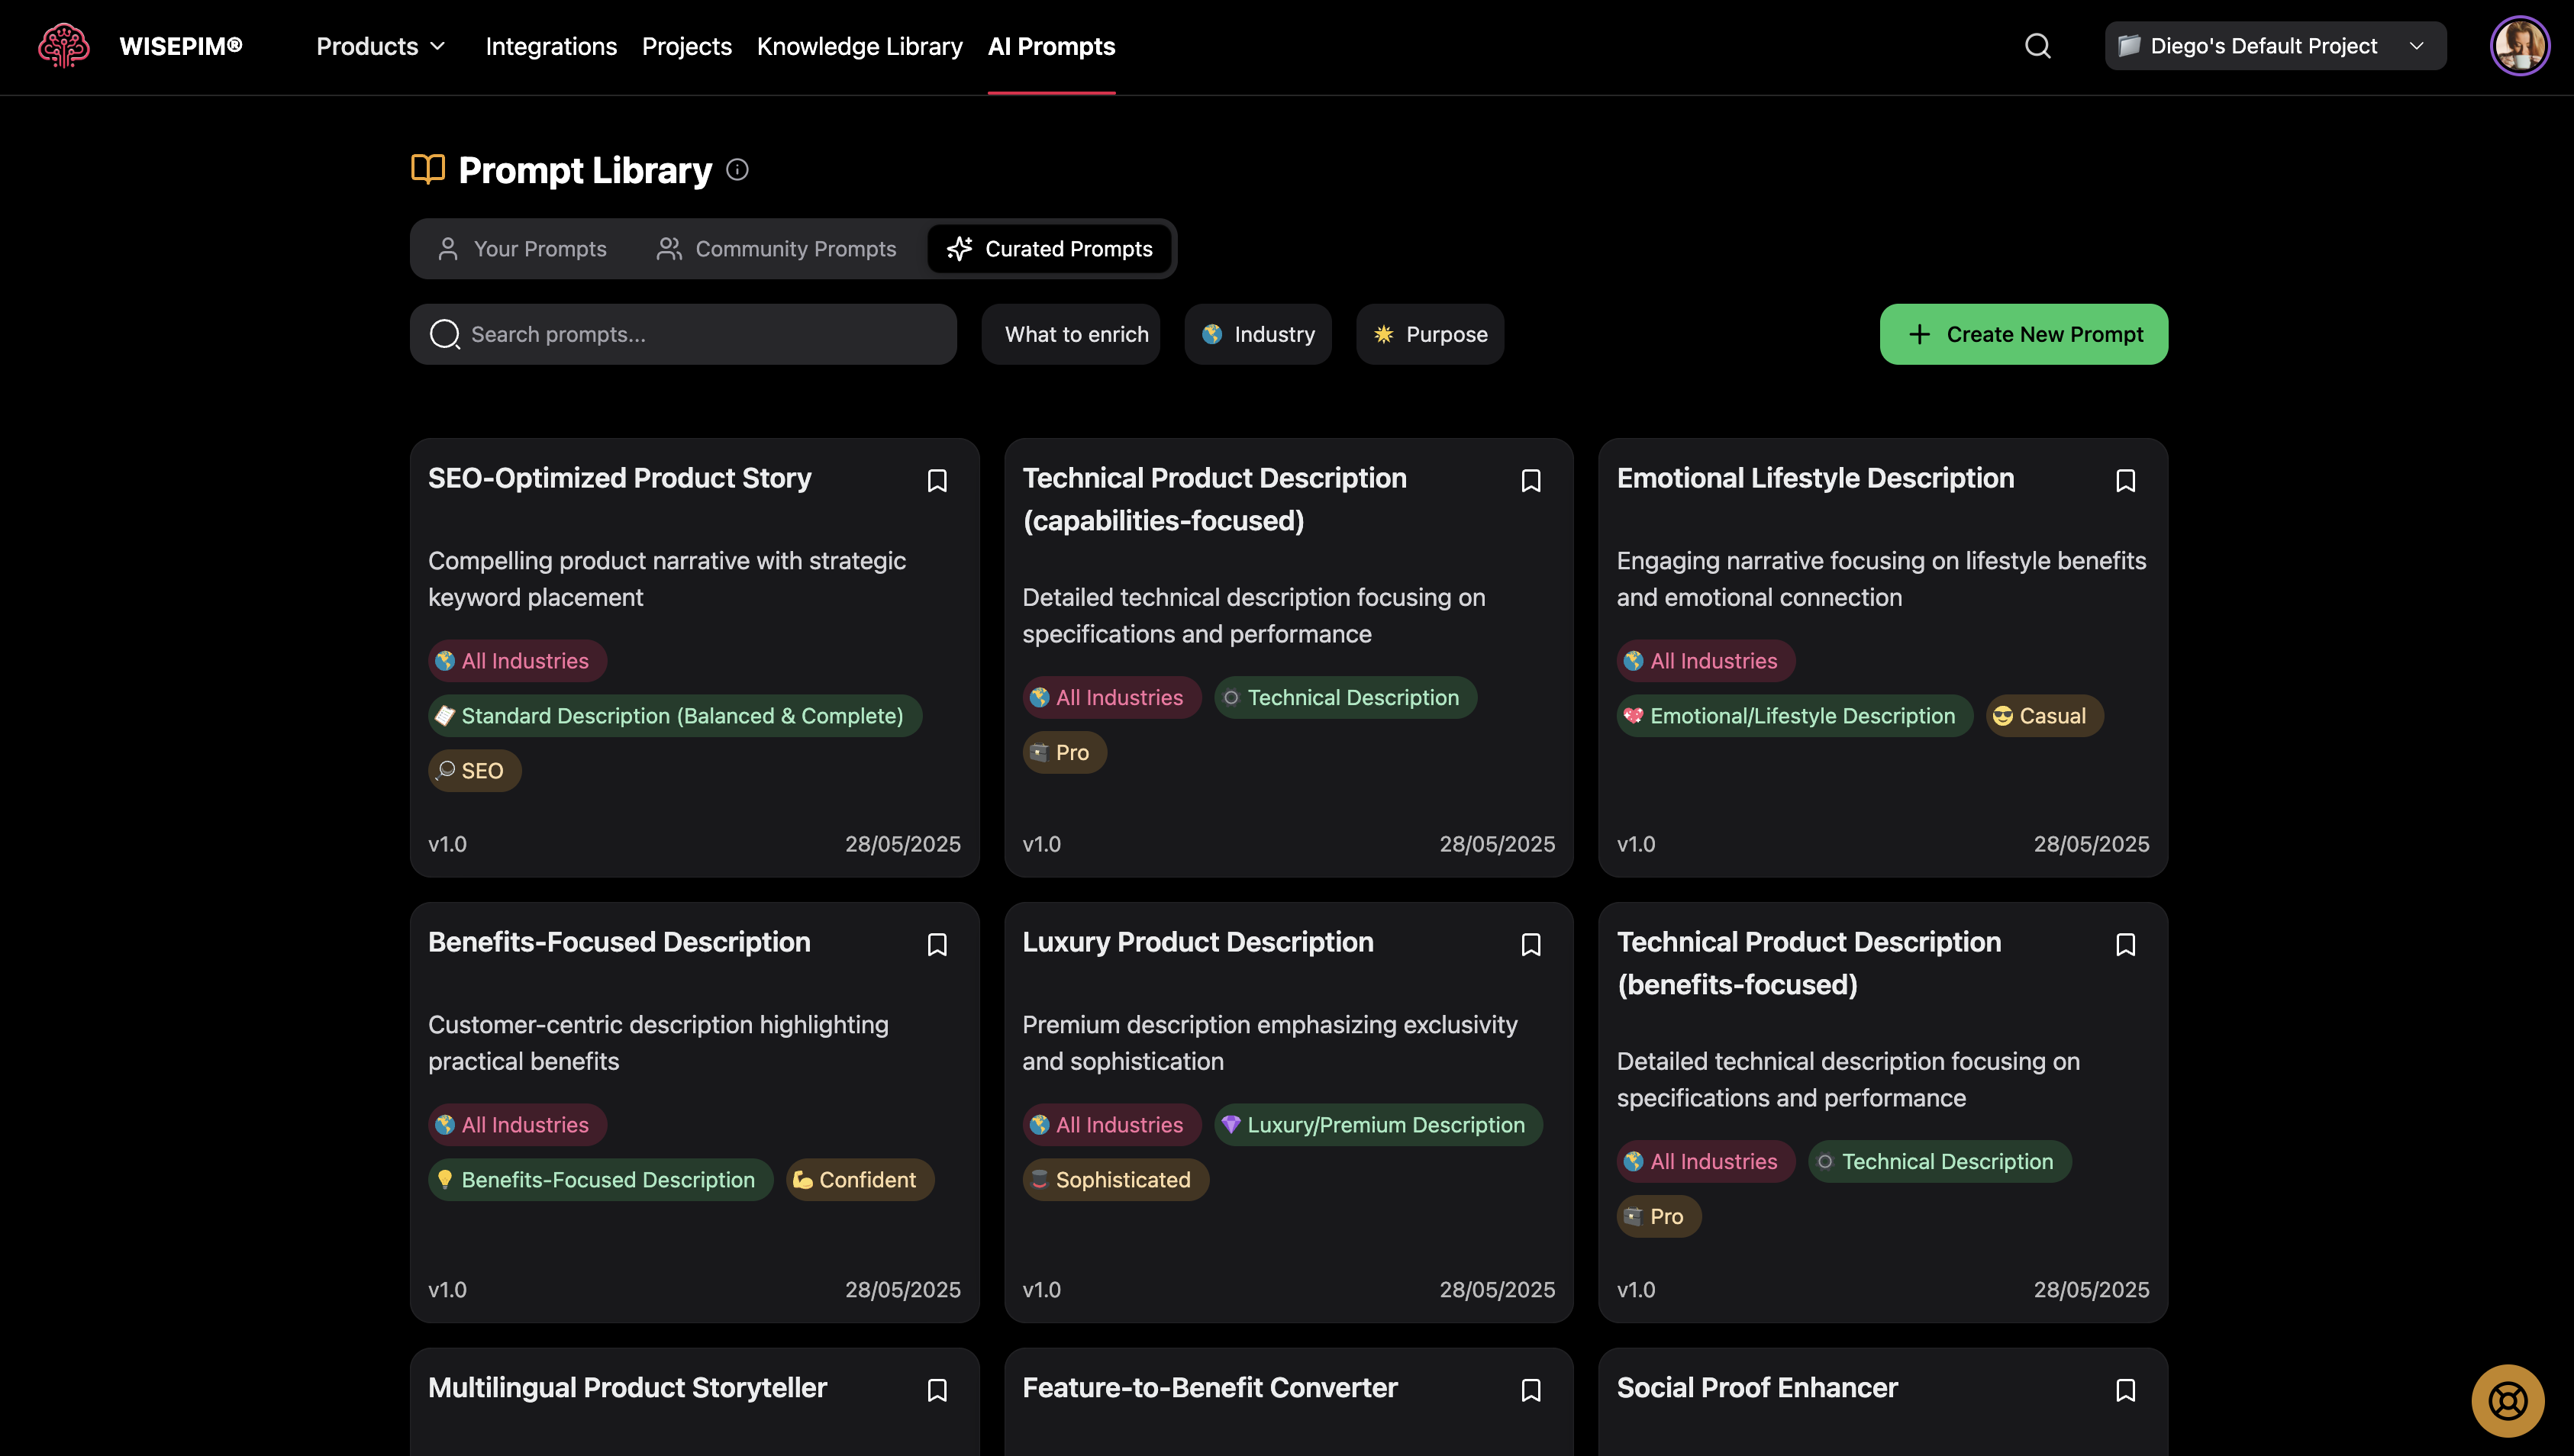Click the Prompt Library info icon
2574x1456 pixels.
pos(737,170)
